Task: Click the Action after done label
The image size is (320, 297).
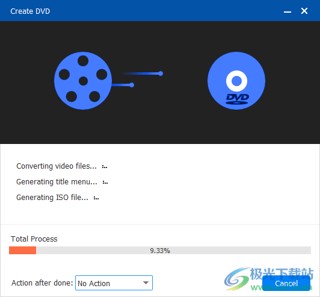Action: [42, 283]
